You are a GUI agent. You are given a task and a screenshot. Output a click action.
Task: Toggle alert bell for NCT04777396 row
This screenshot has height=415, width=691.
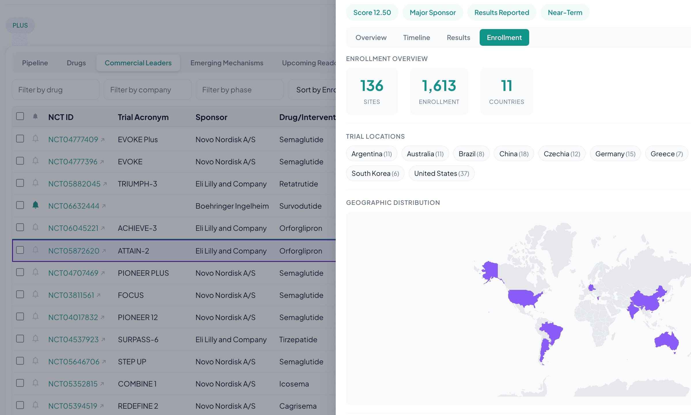point(35,161)
